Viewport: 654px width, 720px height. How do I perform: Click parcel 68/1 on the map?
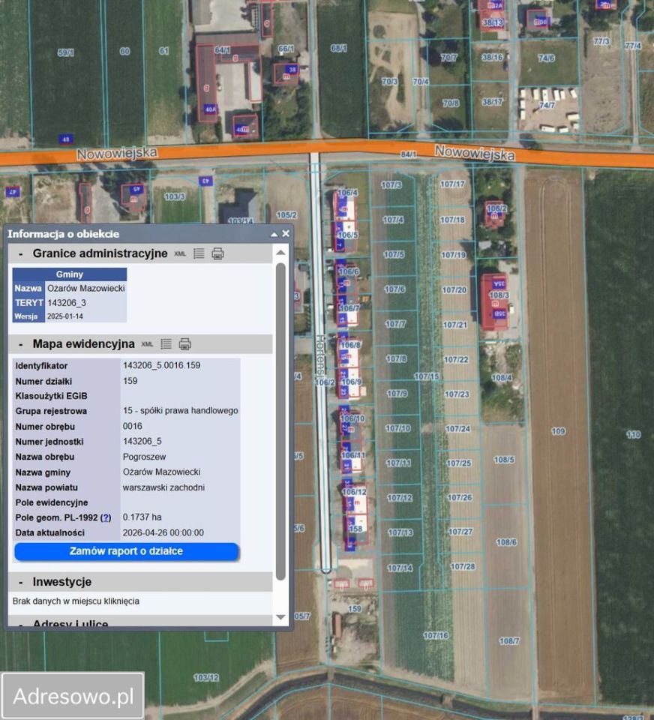tap(338, 48)
